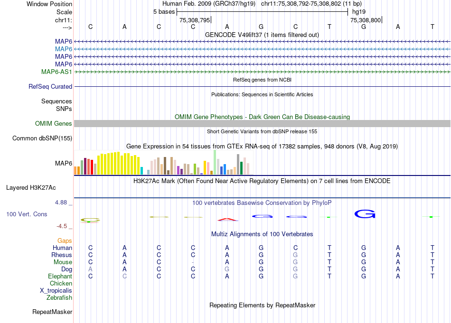Image resolution: width=451 pixels, height=323 pixels.
Task: Click the tall light green GTEx bar
Action: click(x=215, y=162)
